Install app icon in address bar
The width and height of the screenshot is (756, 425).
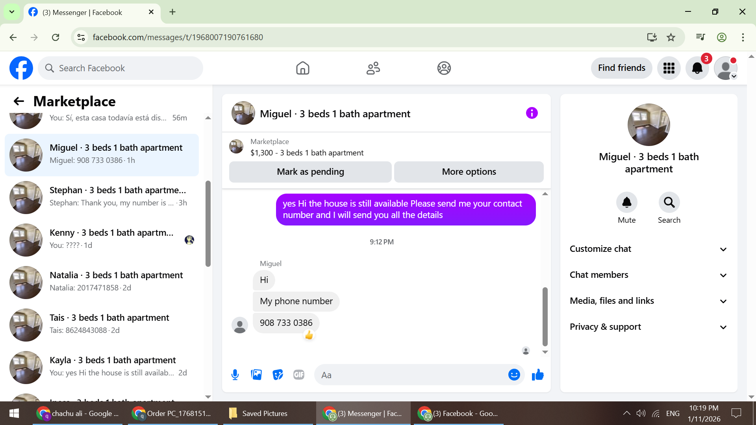[652, 37]
